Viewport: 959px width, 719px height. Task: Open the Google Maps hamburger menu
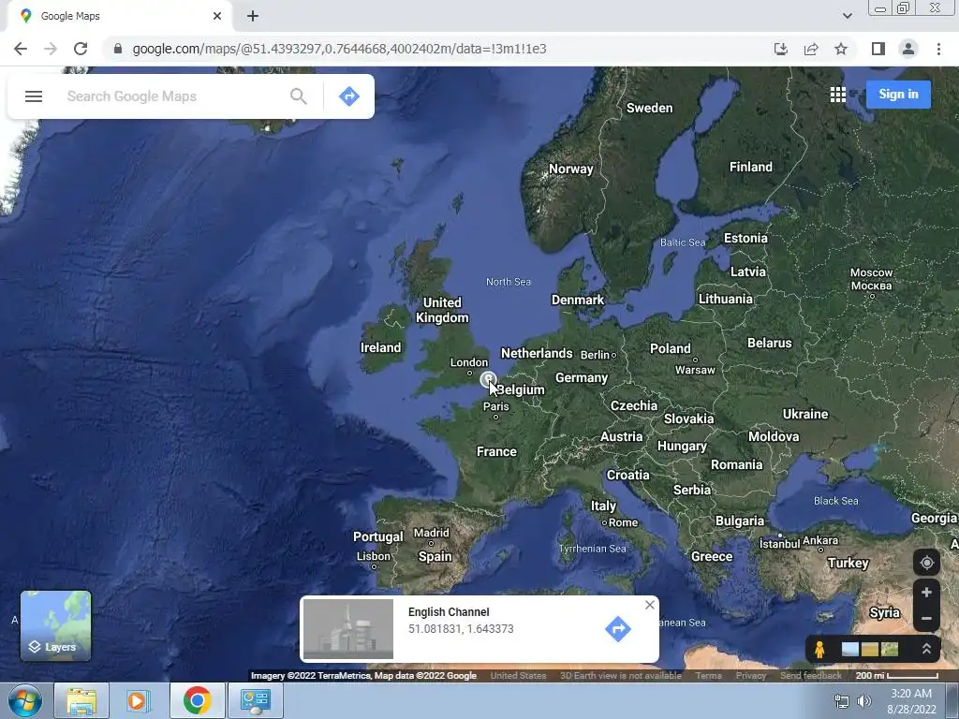pyautogui.click(x=34, y=96)
